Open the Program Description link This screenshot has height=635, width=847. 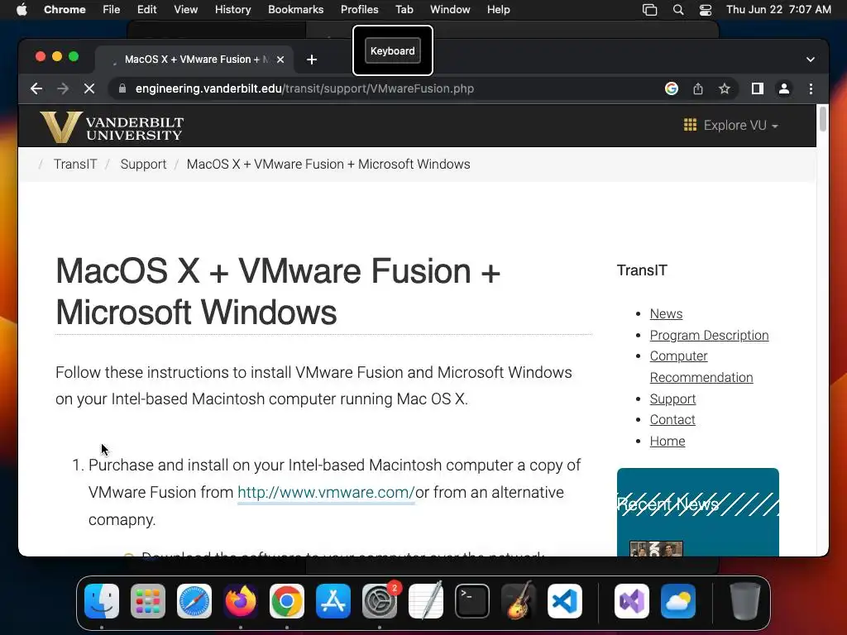[x=709, y=336]
